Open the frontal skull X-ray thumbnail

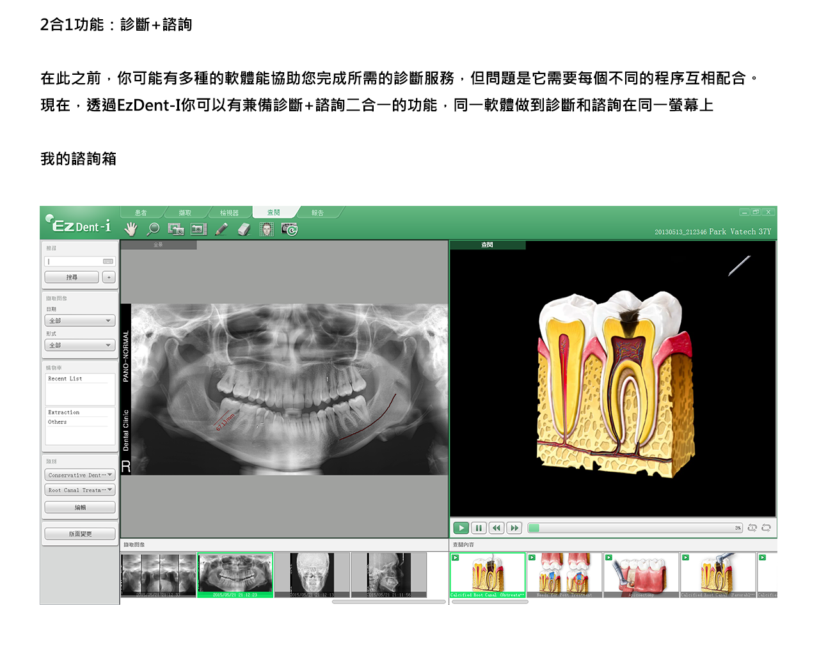(312, 575)
